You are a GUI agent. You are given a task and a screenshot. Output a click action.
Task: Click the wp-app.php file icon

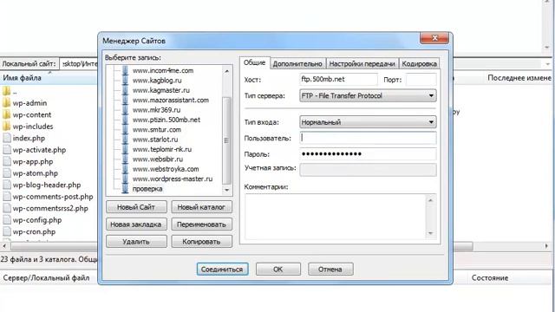[7, 161]
